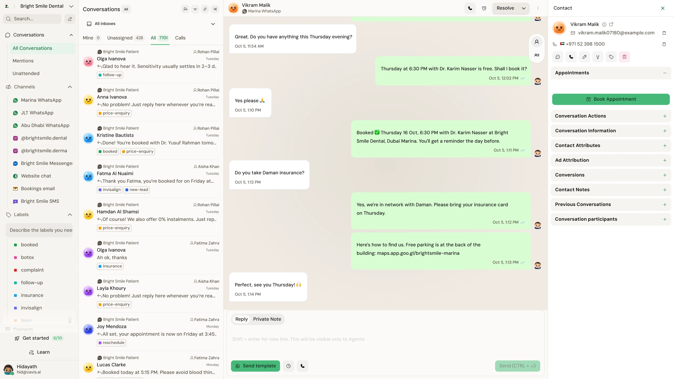This screenshot has height=379, width=674.
Task: Filter by the booked label
Action: (29, 245)
